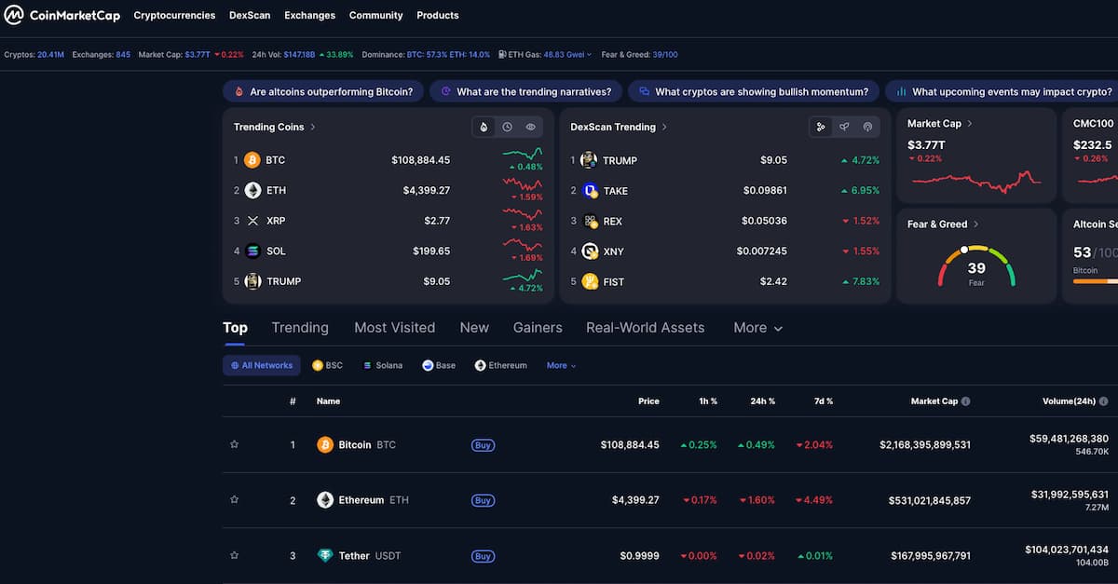
Task: Switch to the Real-World Assets tab
Action: 646,328
